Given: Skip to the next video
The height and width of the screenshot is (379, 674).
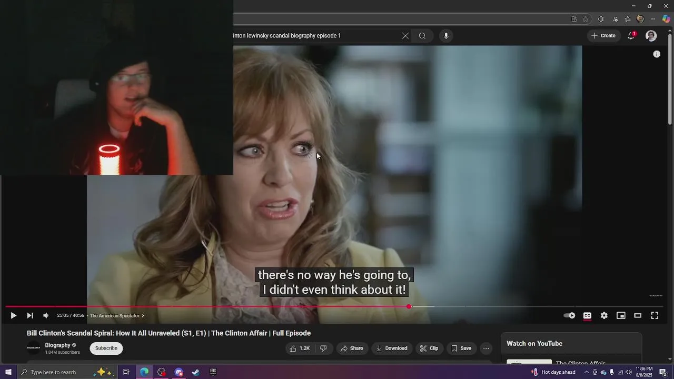Looking at the screenshot, I should 30,315.
